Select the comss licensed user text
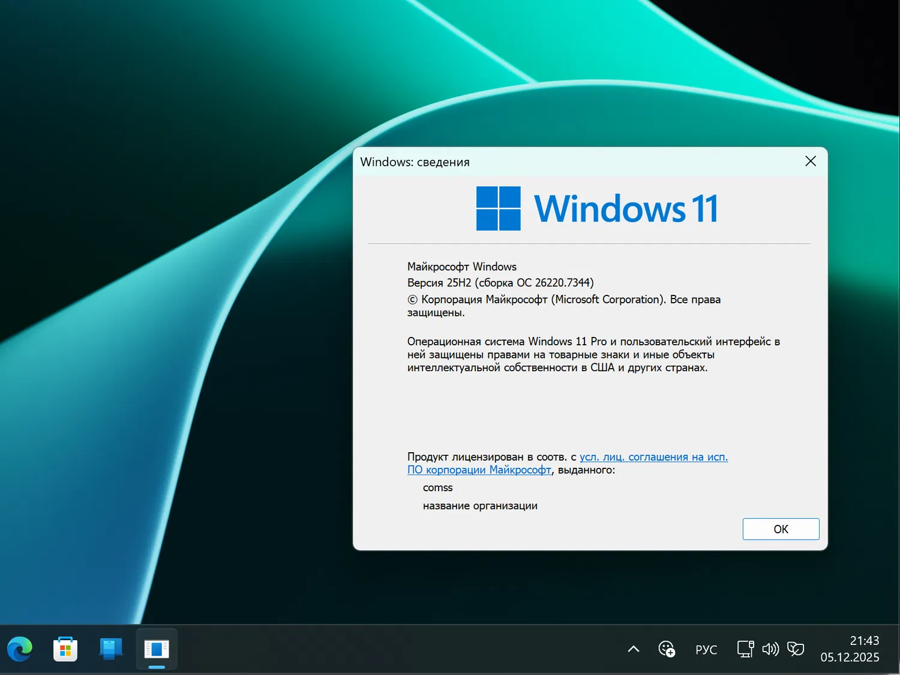Screen dimensions: 900x675 [437, 488]
